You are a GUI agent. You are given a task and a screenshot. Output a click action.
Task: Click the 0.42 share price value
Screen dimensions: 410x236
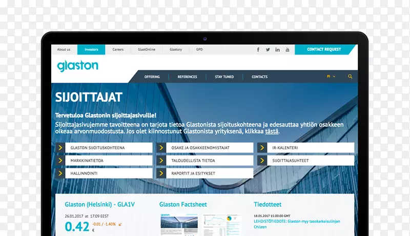[77, 226]
